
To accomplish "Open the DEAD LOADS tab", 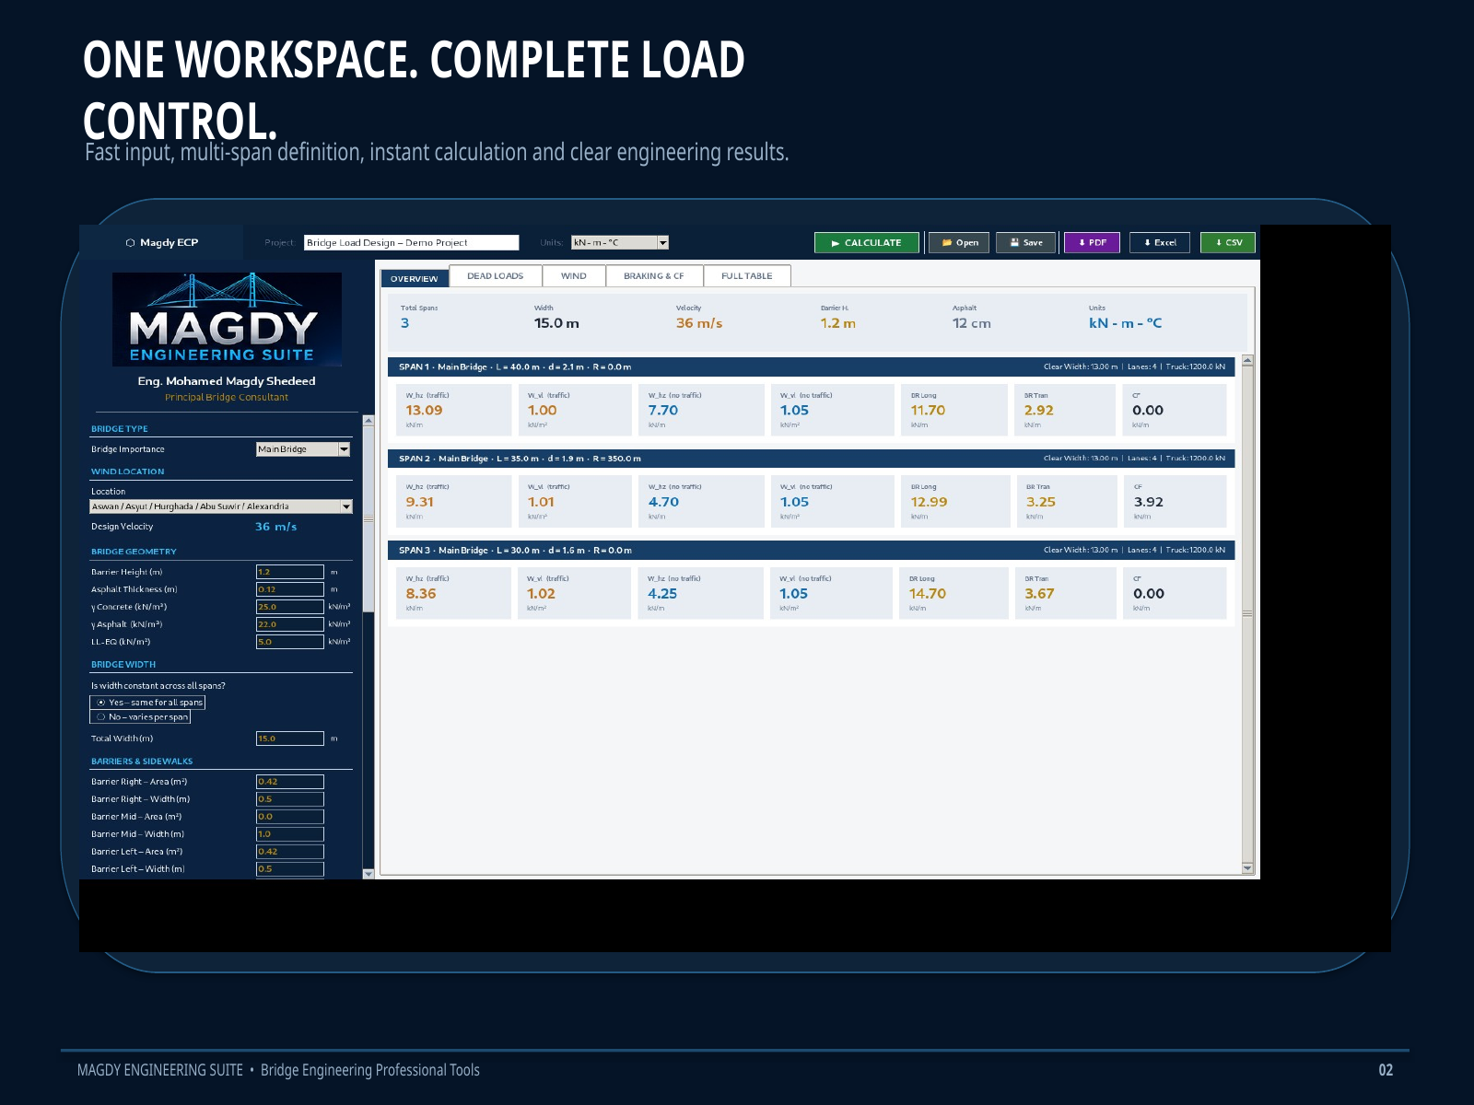I will (x=496, y=276).
